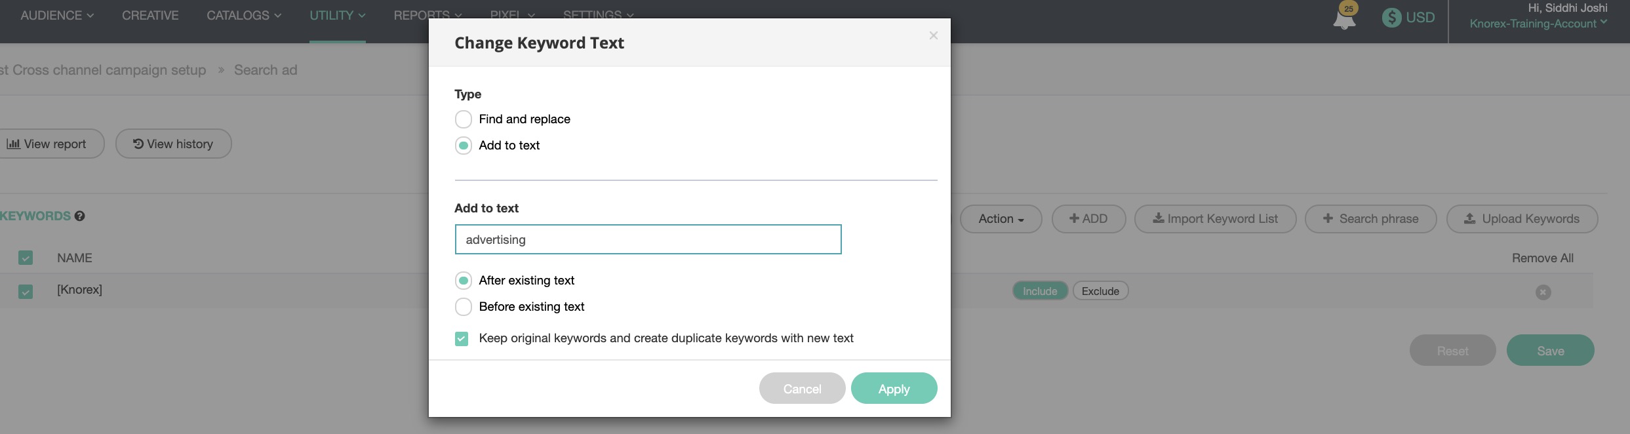This screenshot has height=434, width=1630.
Task: Select Find and replace radio option
Action: 463,119
